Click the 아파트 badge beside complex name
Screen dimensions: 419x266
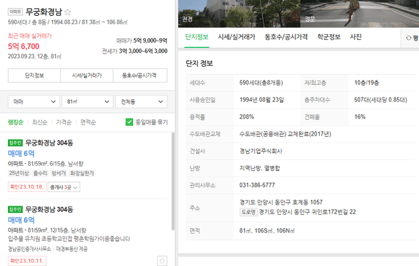pos(15,12)
